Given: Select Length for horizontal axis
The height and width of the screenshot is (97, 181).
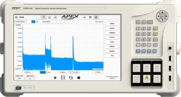Looking at the screenshot, I should [43, 72].
